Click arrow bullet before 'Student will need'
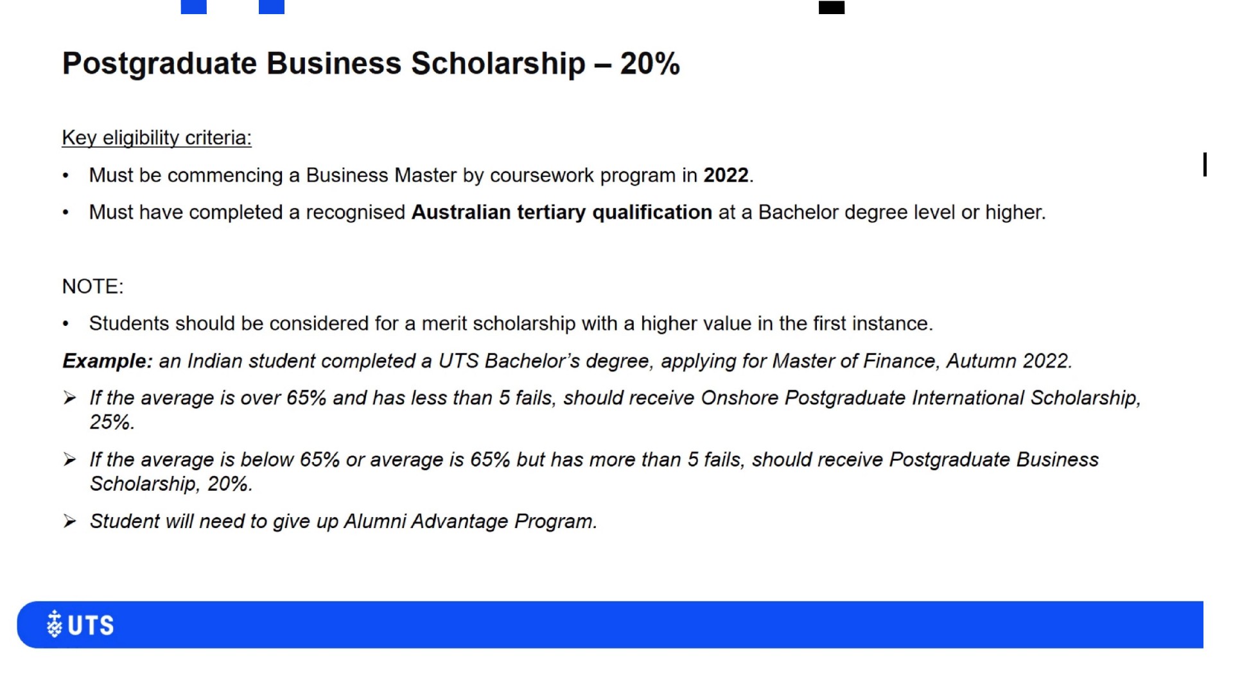Screen dimensions: 1233x693 (x=70, y=521)
